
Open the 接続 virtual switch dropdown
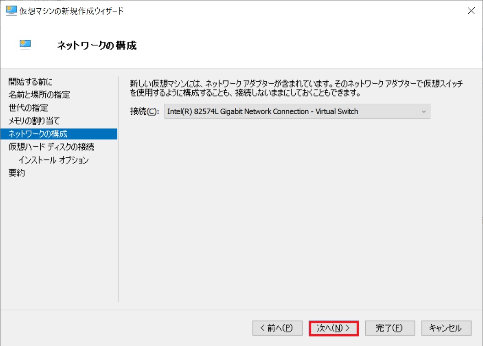click(297, 112)
